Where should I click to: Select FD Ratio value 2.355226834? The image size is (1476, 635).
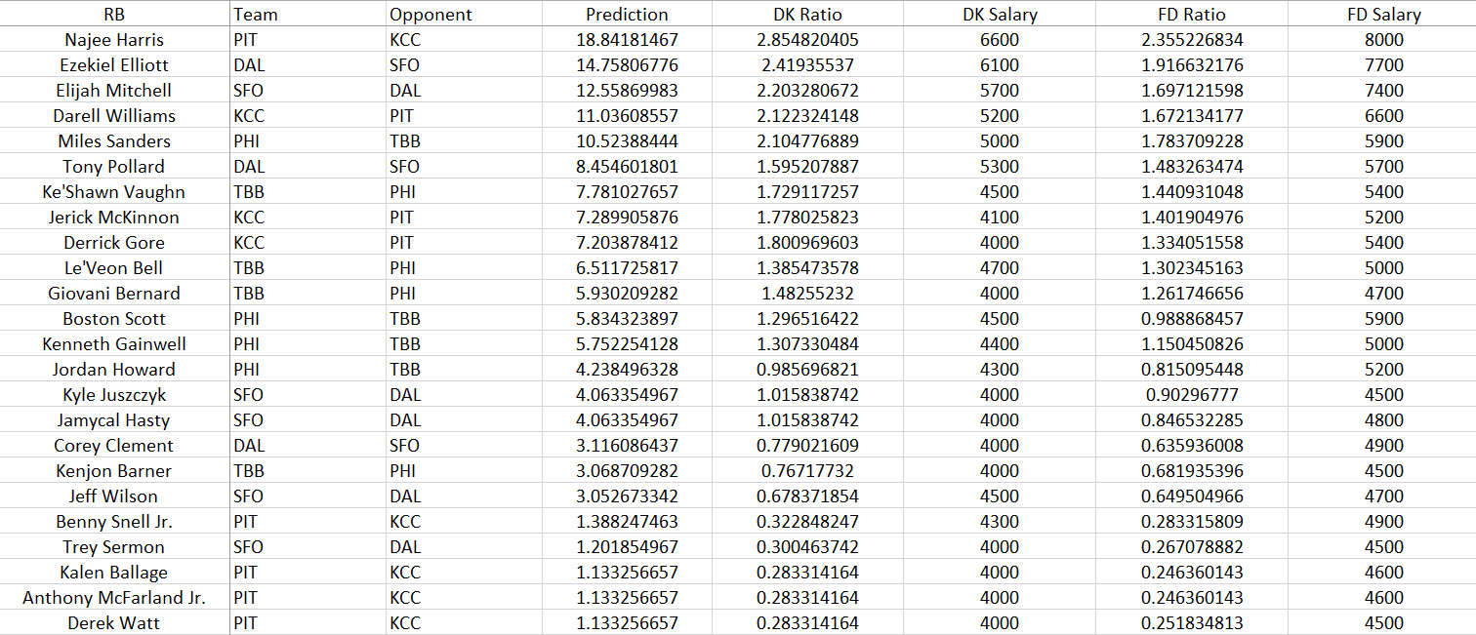(x=1191, y=40)
